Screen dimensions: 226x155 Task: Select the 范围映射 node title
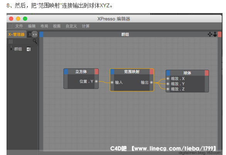coord(132,72)
